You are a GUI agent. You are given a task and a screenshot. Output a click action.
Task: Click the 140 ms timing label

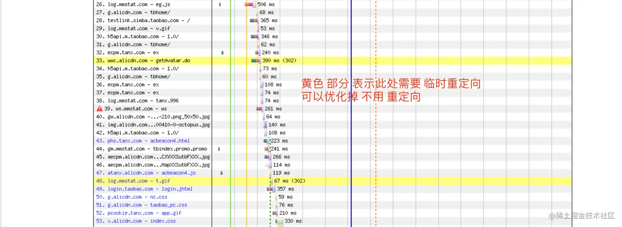tap(277, 125)
